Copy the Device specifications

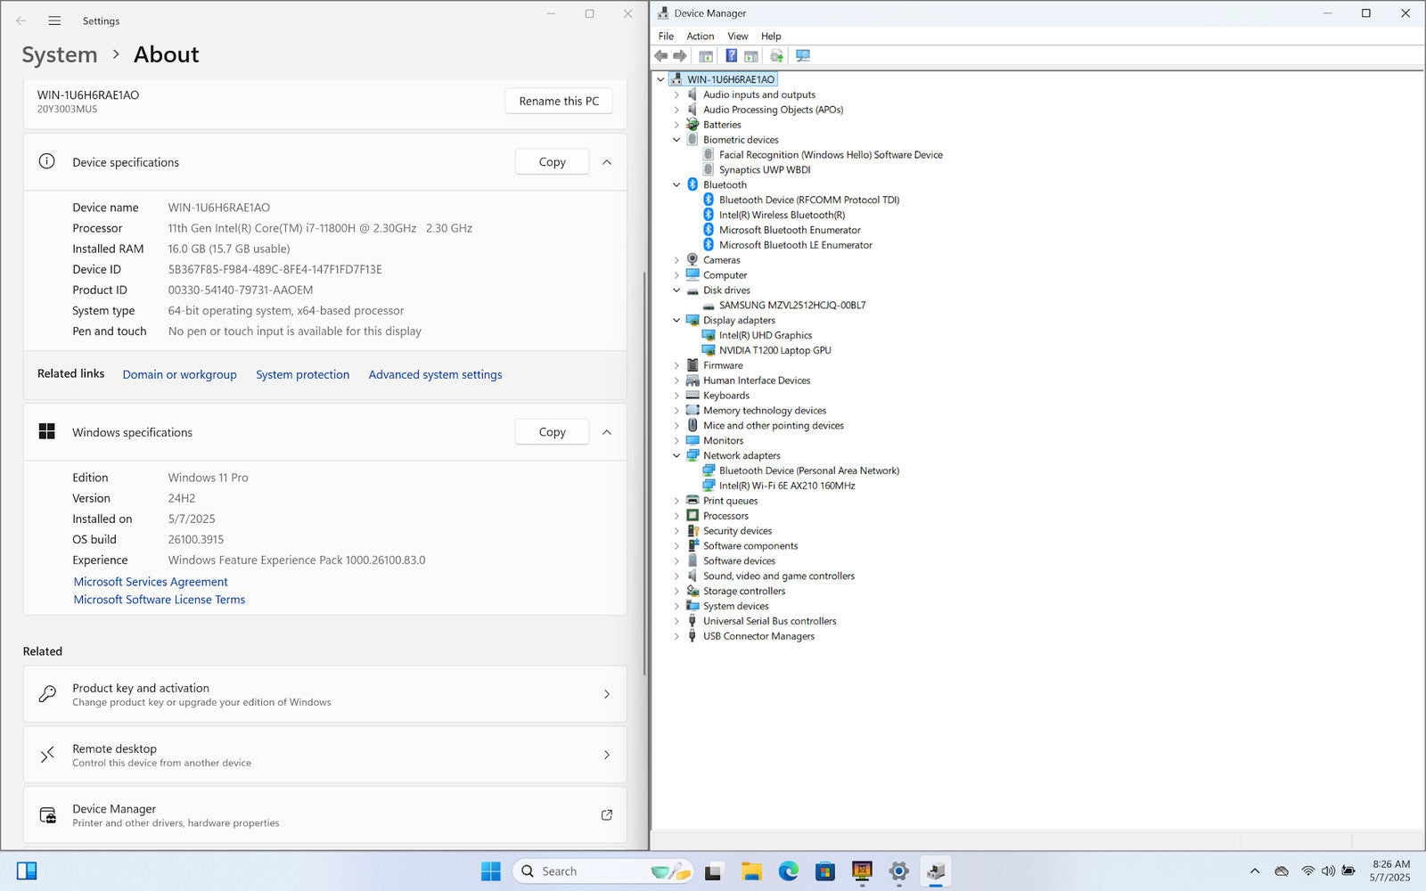552,162
